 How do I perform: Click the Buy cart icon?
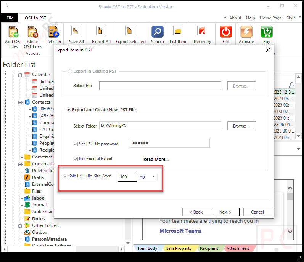tap(267, 32)
